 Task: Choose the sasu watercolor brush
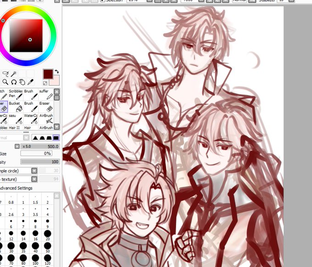(16, 119)
